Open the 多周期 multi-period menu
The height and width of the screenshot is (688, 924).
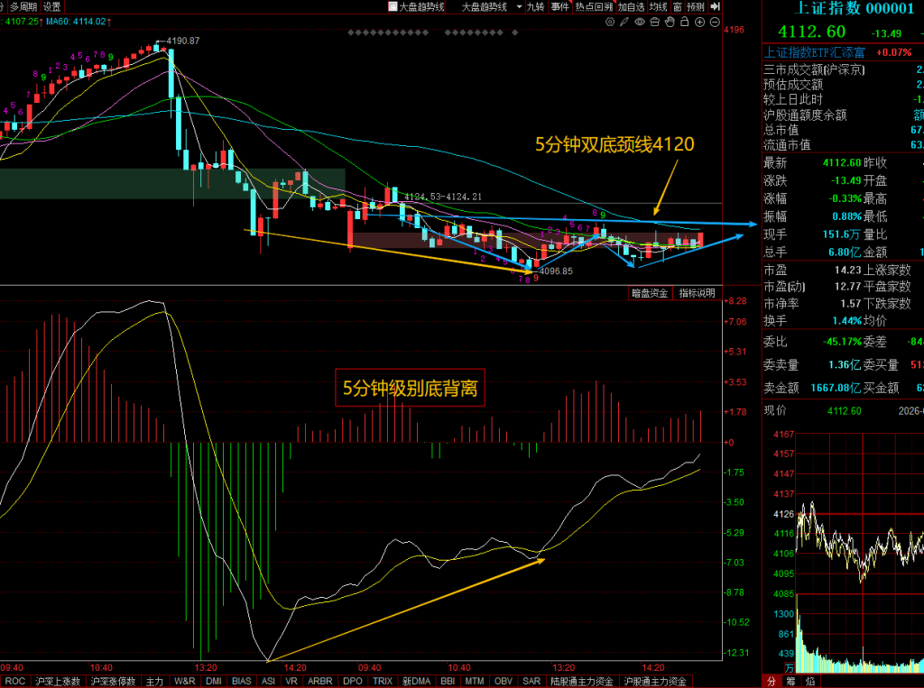tap(23, 6)
